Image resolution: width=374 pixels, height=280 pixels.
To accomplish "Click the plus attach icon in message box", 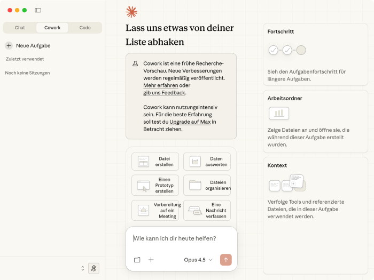I will coord(151,260).
